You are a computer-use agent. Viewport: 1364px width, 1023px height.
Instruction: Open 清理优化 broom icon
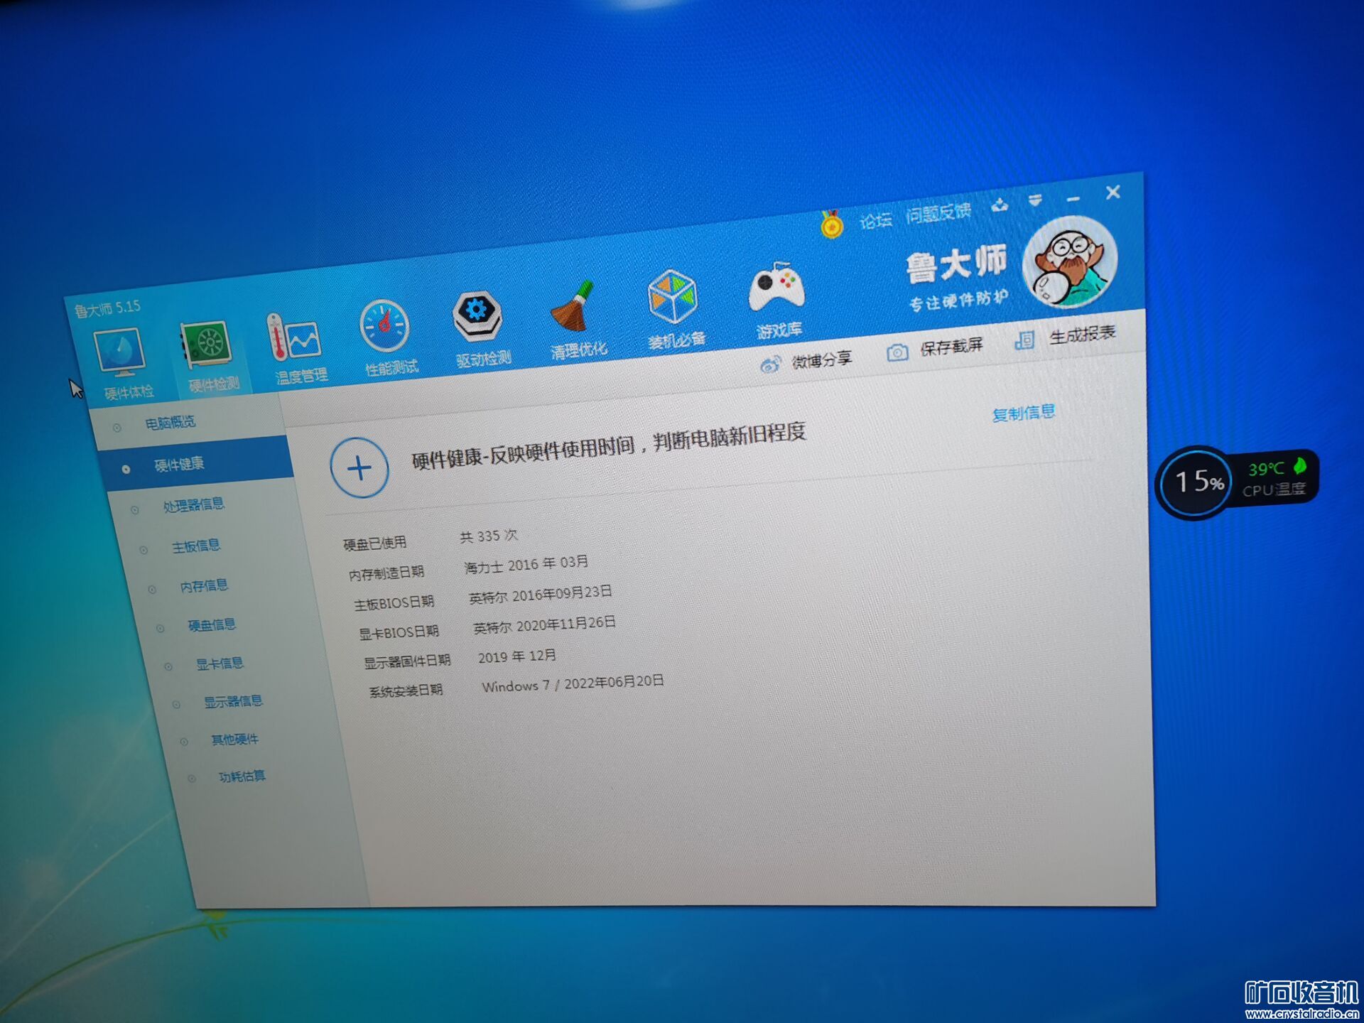[x=573, y=306]
